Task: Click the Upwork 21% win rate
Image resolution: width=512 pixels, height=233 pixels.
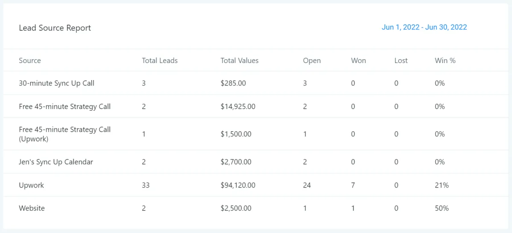Action: point(442,185)
